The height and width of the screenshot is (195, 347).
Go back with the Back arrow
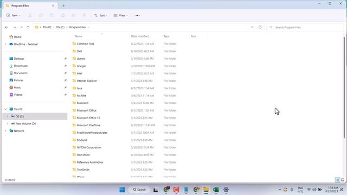7,27
